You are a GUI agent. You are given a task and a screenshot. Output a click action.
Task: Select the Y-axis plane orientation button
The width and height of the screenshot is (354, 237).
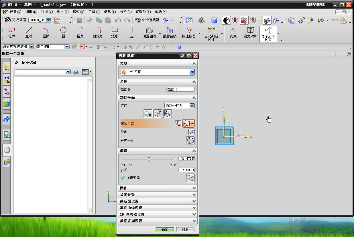158,113
